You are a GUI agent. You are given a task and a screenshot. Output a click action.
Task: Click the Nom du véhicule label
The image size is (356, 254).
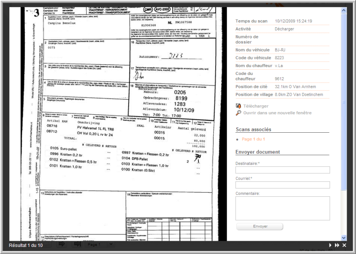tap(253, 50)
